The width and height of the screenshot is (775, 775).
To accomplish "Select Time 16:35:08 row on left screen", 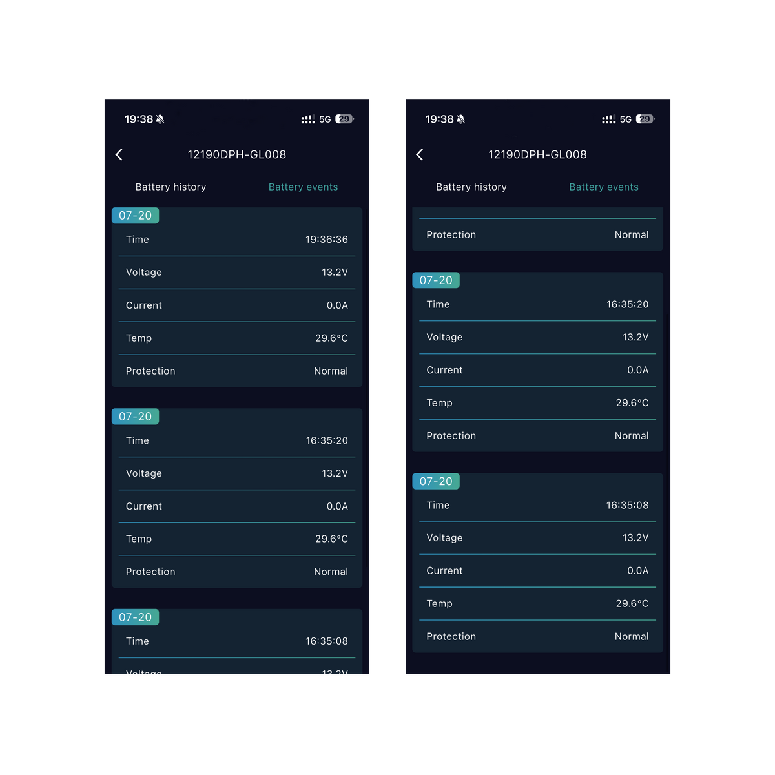I will click(237, 641).
